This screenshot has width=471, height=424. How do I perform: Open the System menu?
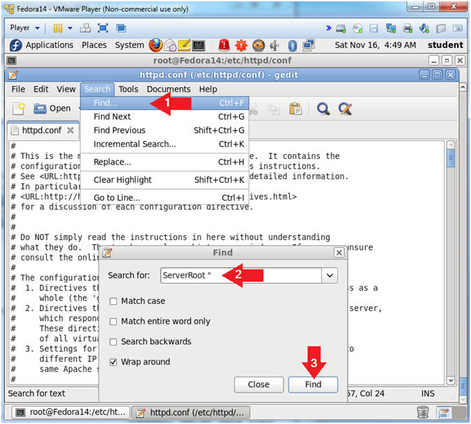[x=130, y=45]
